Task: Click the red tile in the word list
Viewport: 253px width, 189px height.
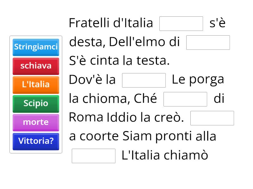Action: 35,66
